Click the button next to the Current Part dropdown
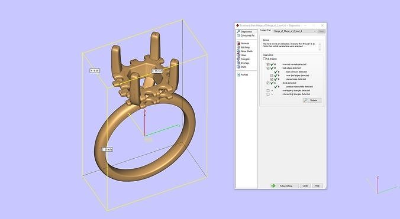 pos(321,31)
